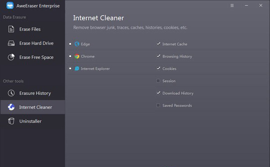The height and width of the screenshot is (167, 270).
Task: Click the AweEraser app logo icon
Action: [x=10, y=5]
